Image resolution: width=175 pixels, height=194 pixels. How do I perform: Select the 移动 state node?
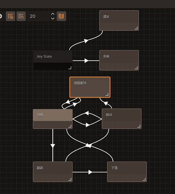121,119
